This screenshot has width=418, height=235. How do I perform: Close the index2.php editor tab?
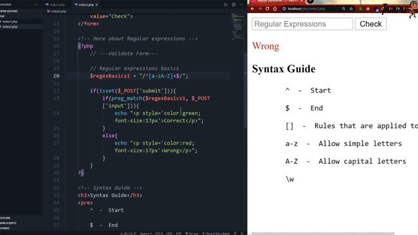[x=97, y=5]
